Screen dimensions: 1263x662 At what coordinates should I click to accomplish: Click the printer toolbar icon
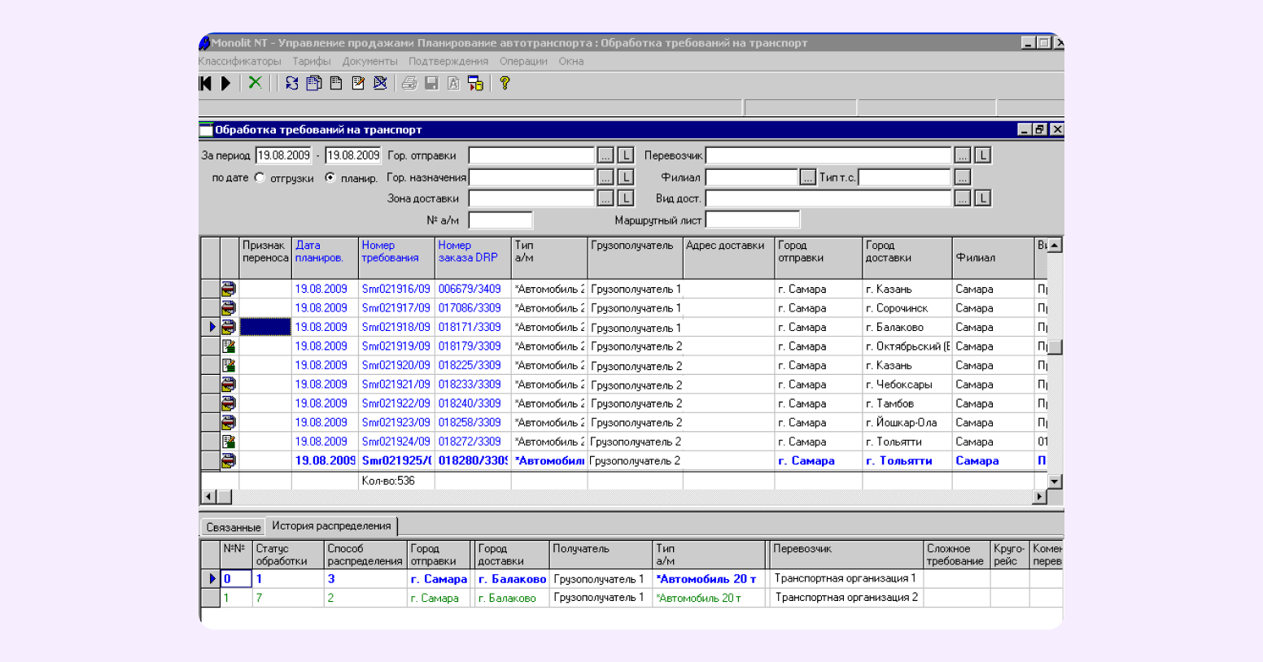[409, 83]
